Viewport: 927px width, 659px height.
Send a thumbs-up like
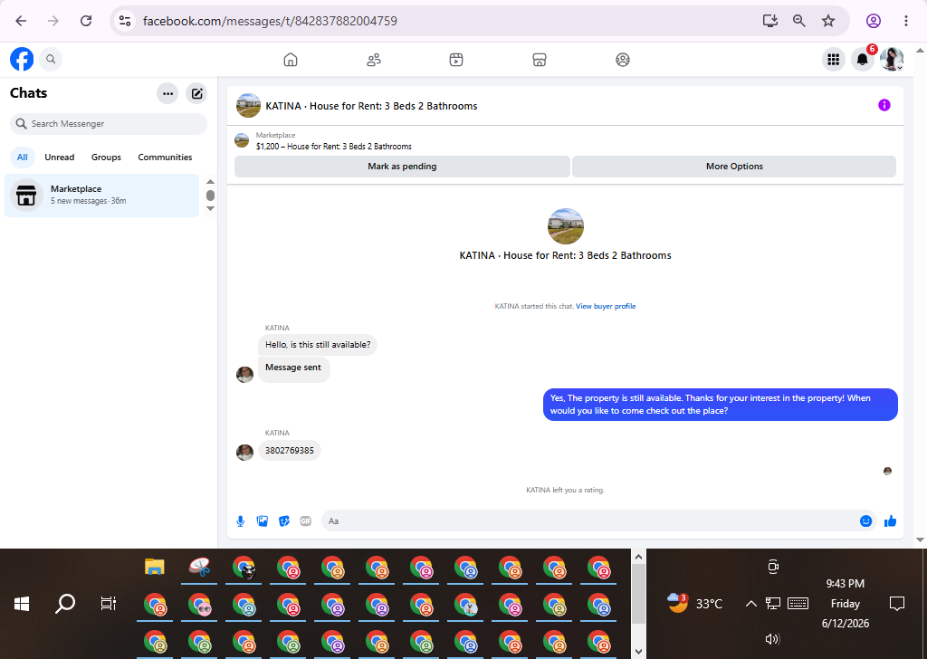click(x=891, y=521)
